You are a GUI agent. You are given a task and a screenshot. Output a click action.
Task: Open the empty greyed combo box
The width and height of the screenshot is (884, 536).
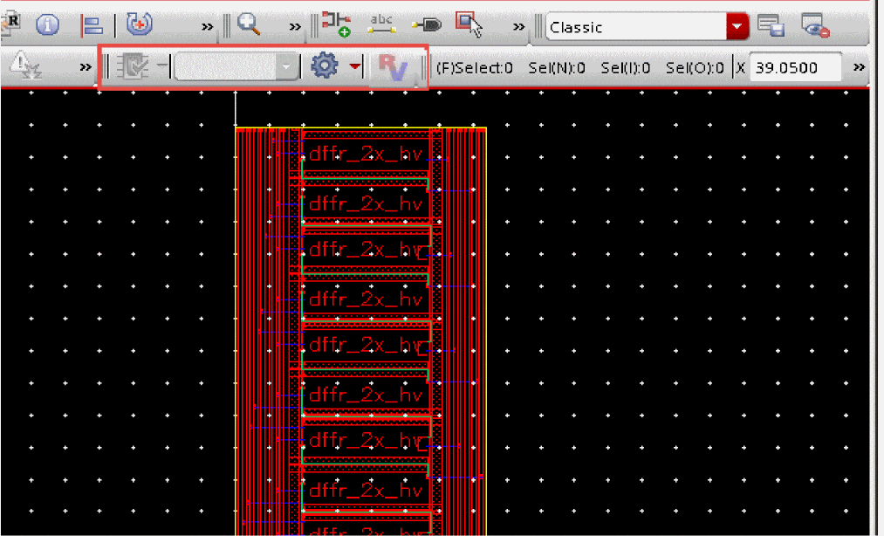coord(236,66)
